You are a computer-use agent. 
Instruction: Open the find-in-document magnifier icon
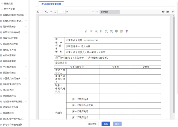(47, 12)
